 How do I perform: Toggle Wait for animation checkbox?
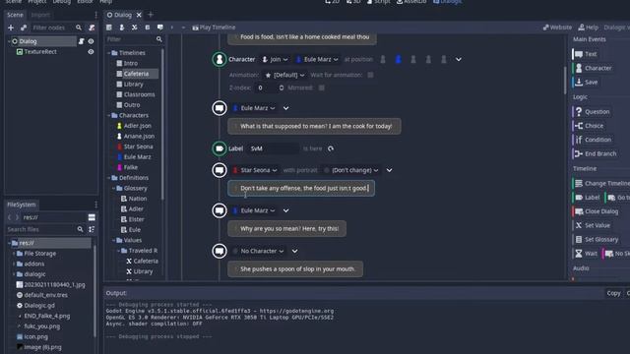pos(370,75)
